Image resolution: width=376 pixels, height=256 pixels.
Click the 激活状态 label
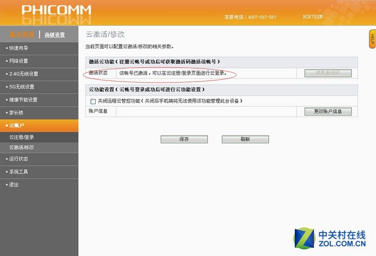click(98, 73)
